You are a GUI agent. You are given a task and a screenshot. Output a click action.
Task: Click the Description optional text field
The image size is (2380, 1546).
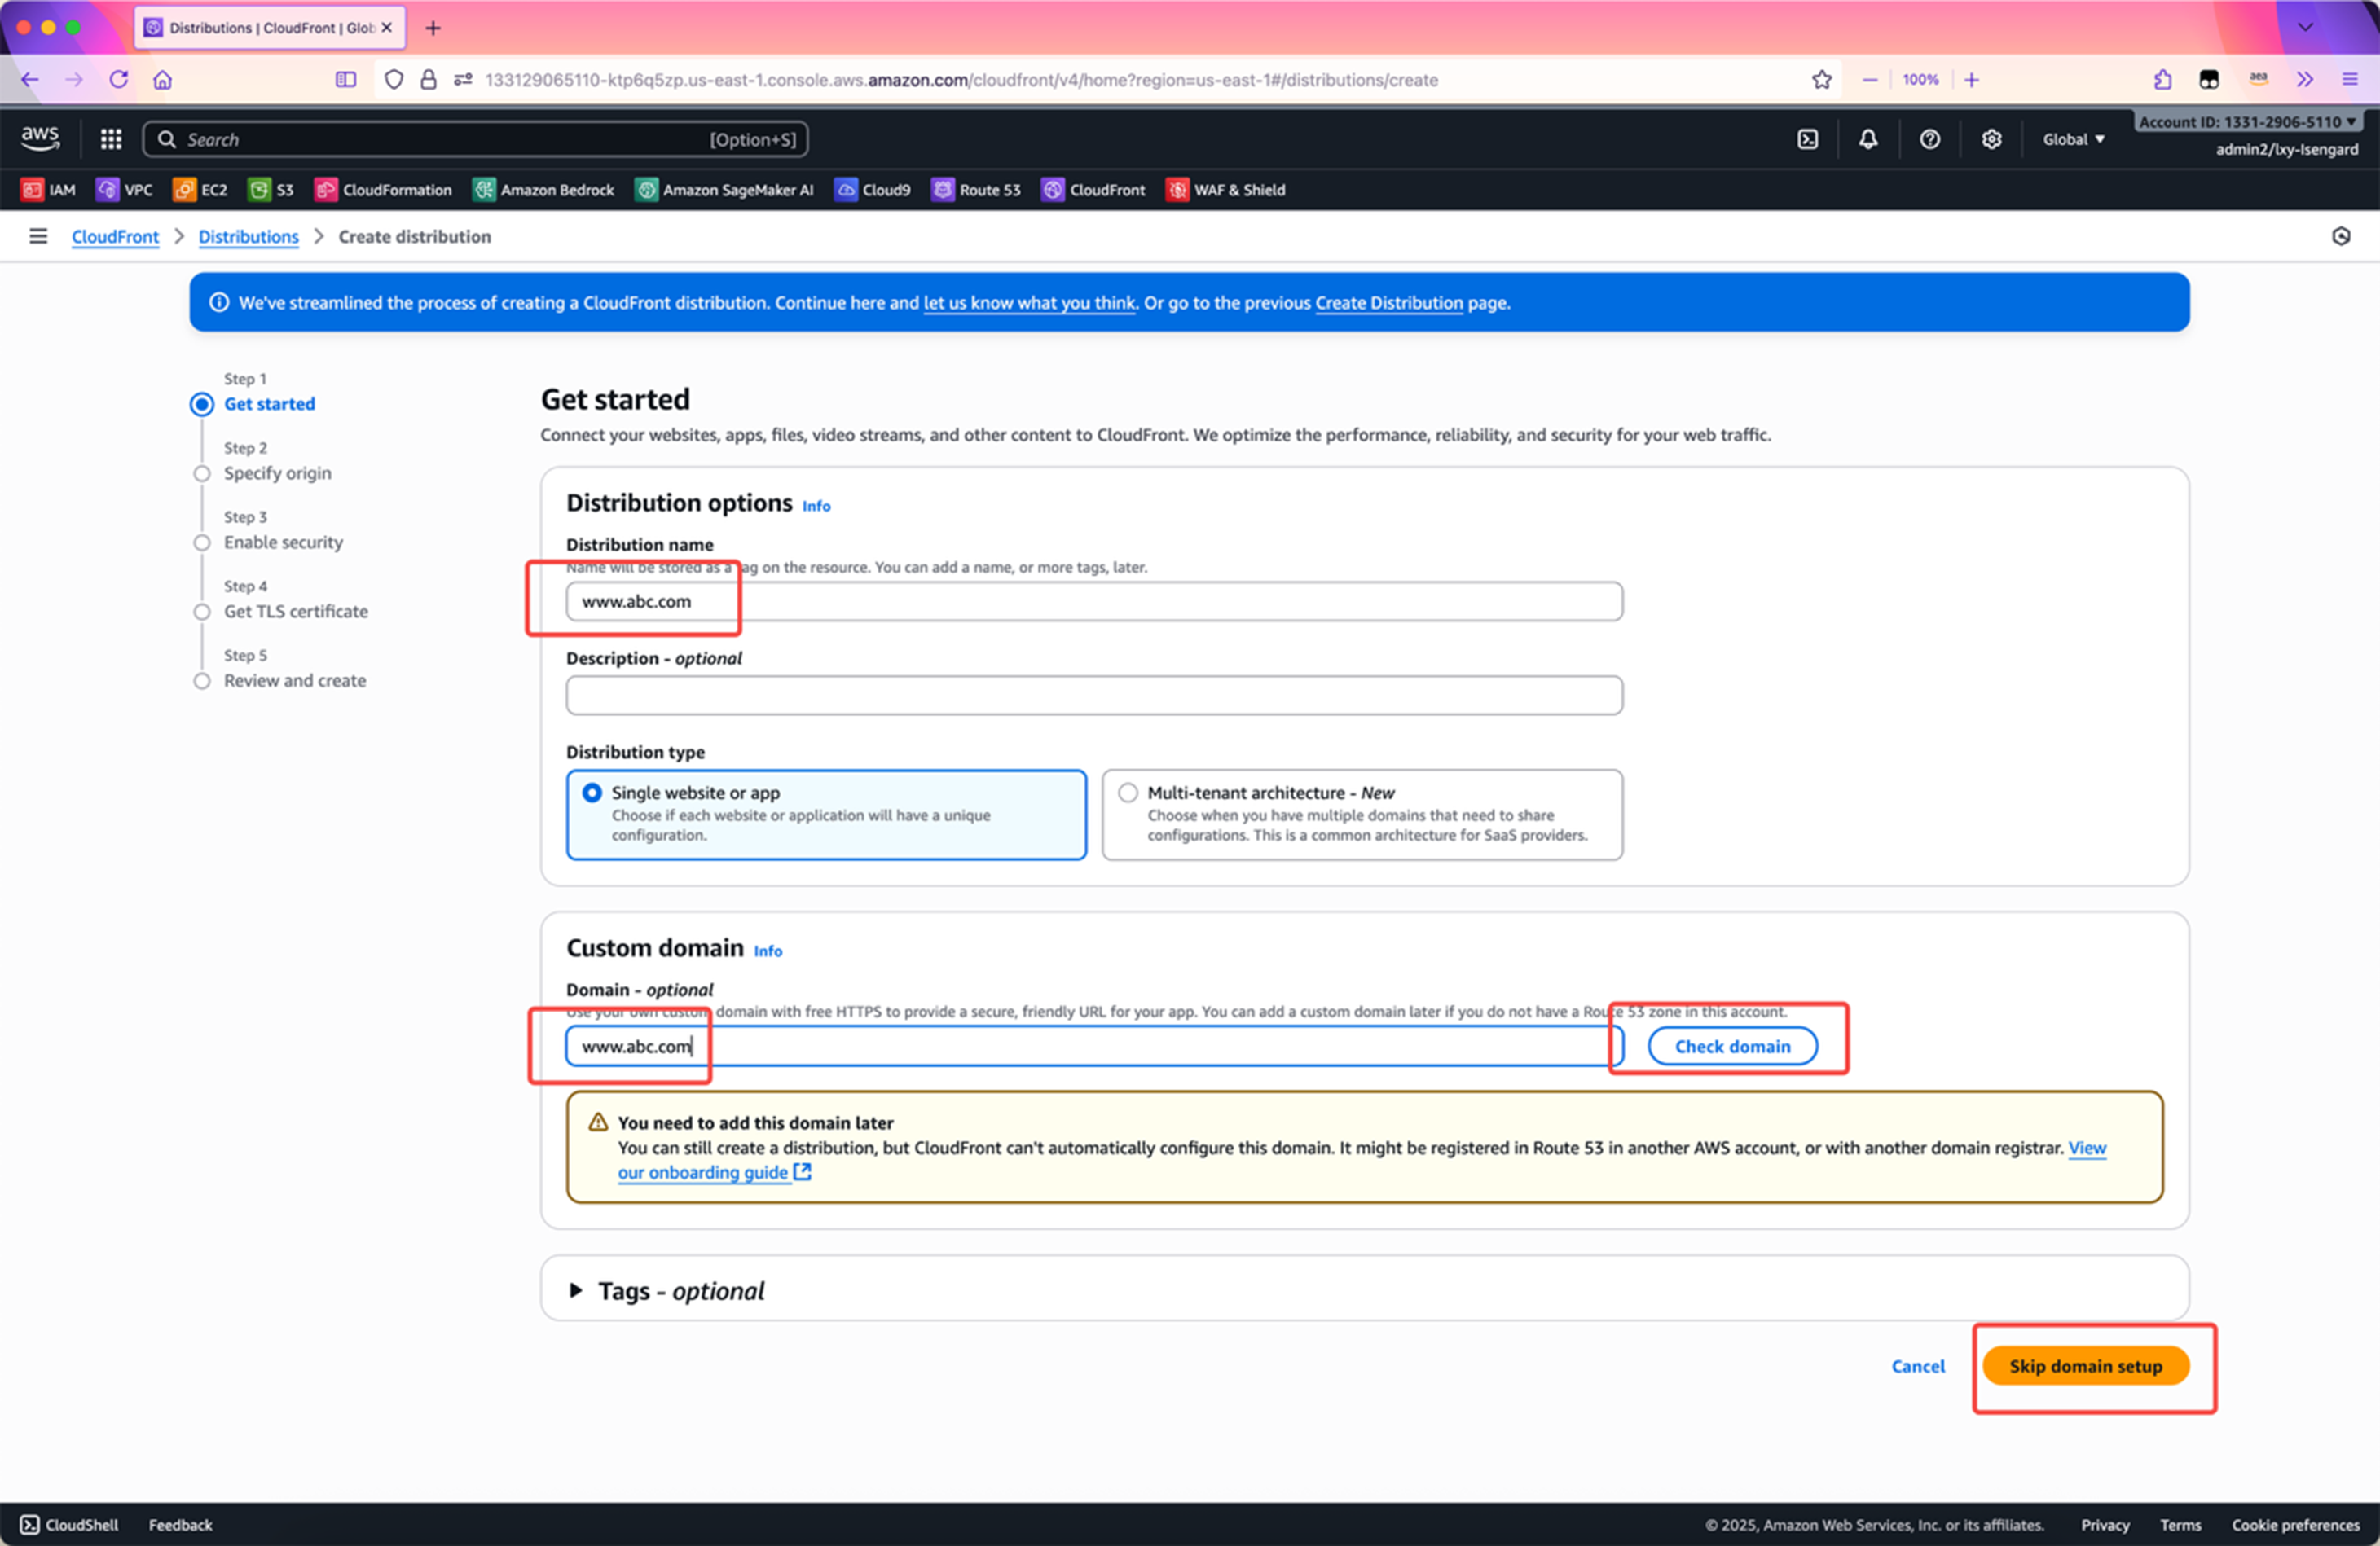(1093, 695)
